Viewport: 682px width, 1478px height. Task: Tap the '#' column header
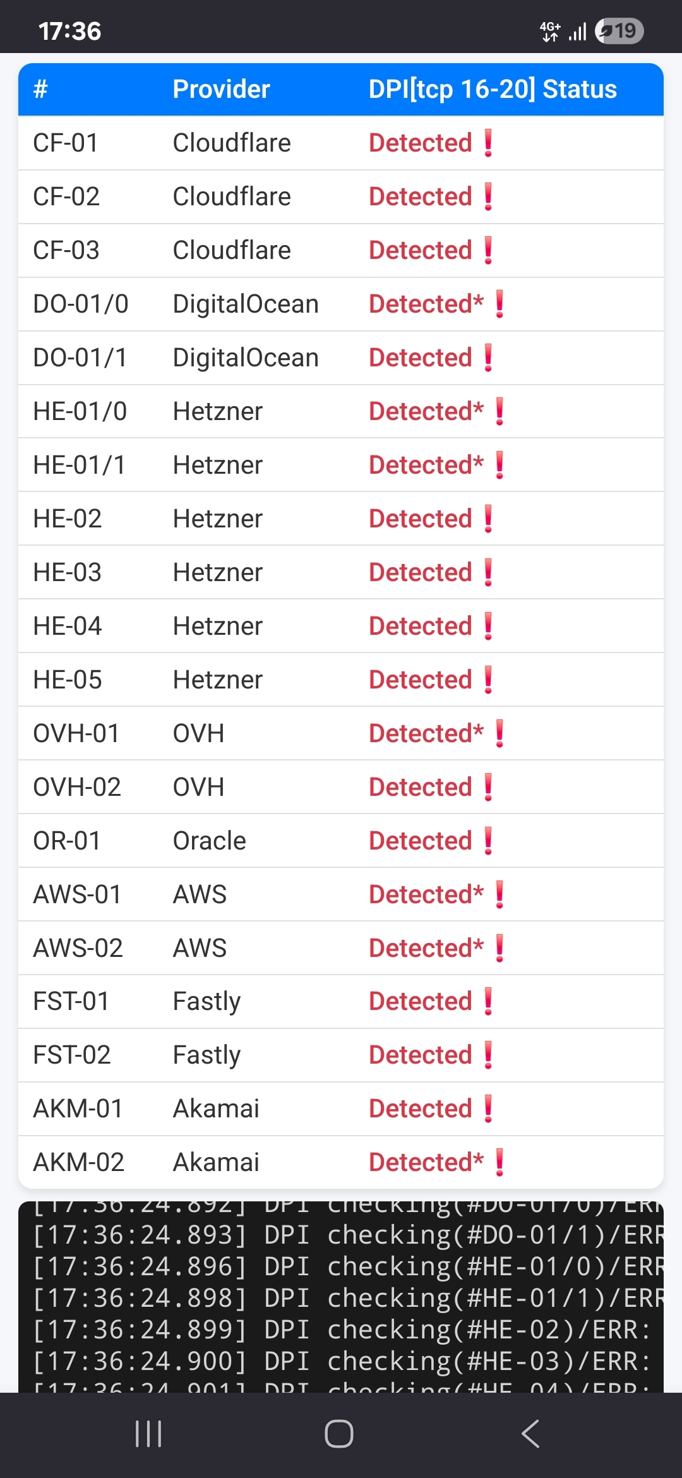(40, 89)
